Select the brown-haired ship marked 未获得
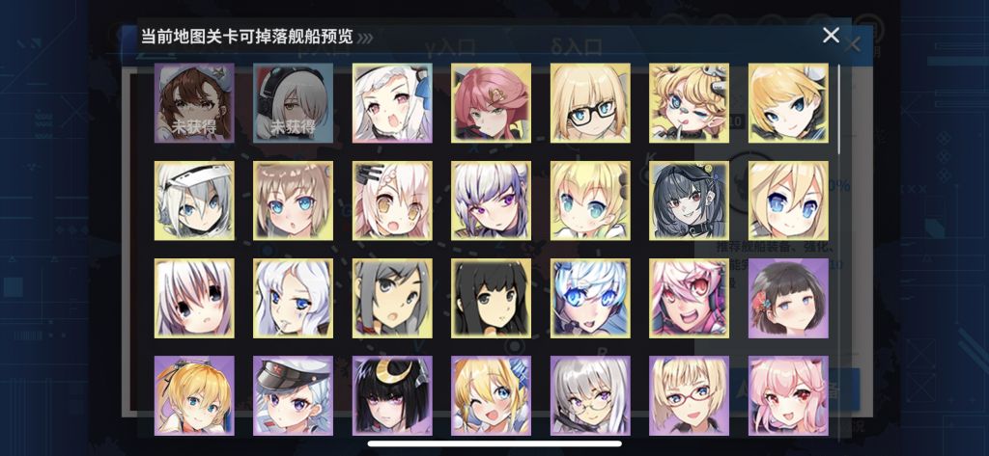989x456 pixels. pyautogui.click(x=193, y=102)
